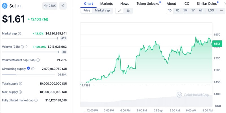
Task: Open Volume (24h) info icon
Action: pos(22,47)
